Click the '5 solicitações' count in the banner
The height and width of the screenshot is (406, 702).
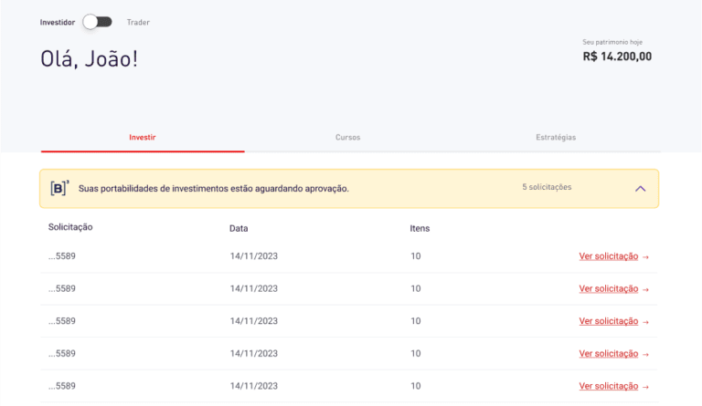coord(547,188)
